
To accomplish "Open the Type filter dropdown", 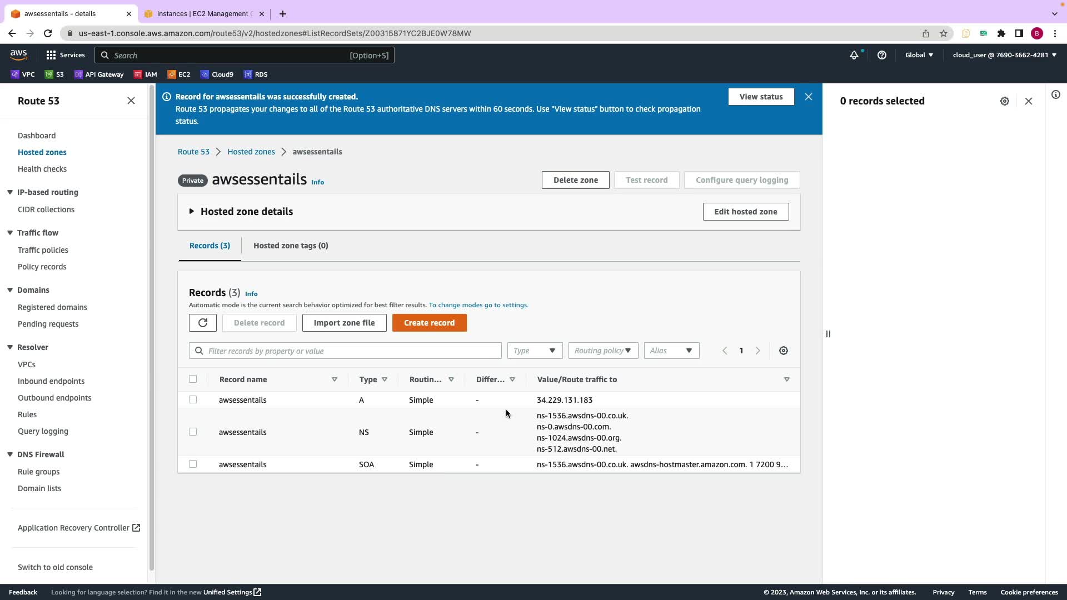I will pyautogui.click(x=535, y=351).
